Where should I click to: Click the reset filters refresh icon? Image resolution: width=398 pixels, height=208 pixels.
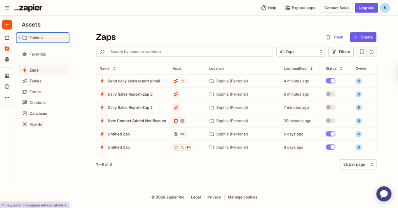click(x=371, y=52)
